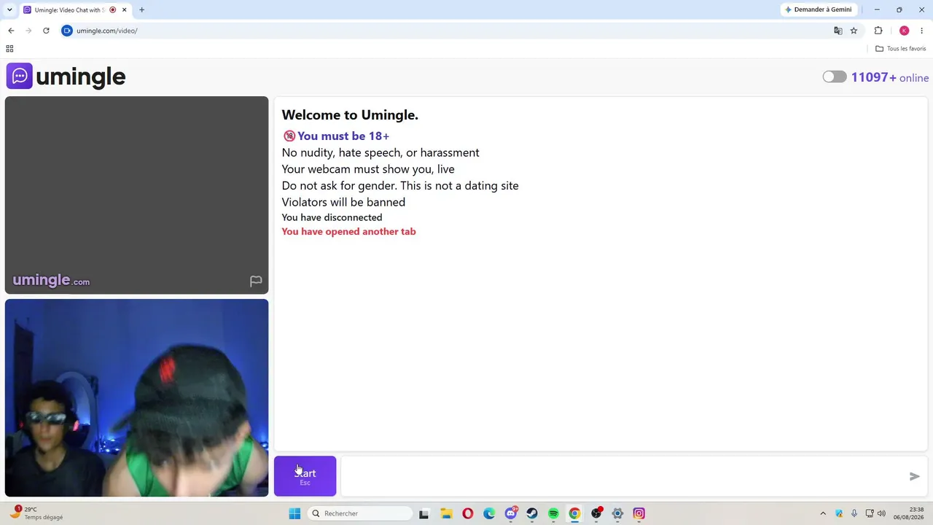Open the volume control in system tray
The height and width of the screenshot is (525, 933).
tap(882, 513)
